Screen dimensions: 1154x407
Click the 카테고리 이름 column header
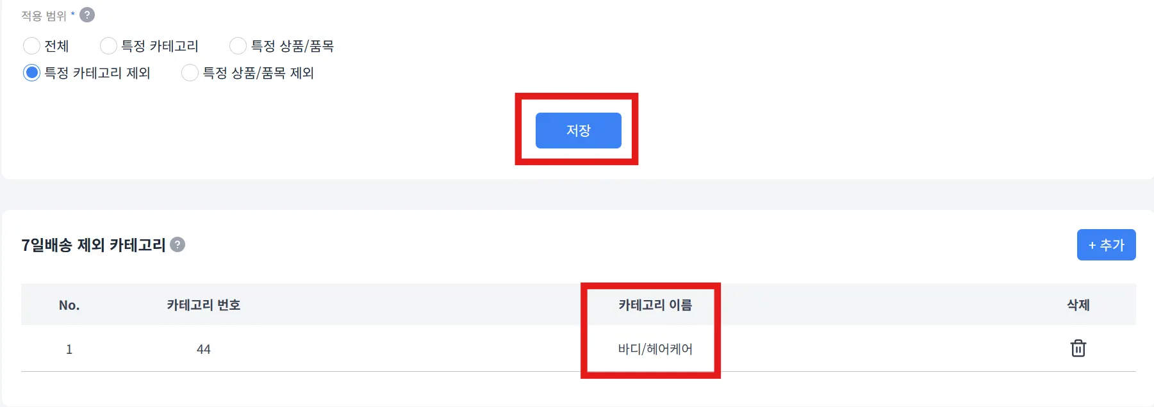coord(655,305)
